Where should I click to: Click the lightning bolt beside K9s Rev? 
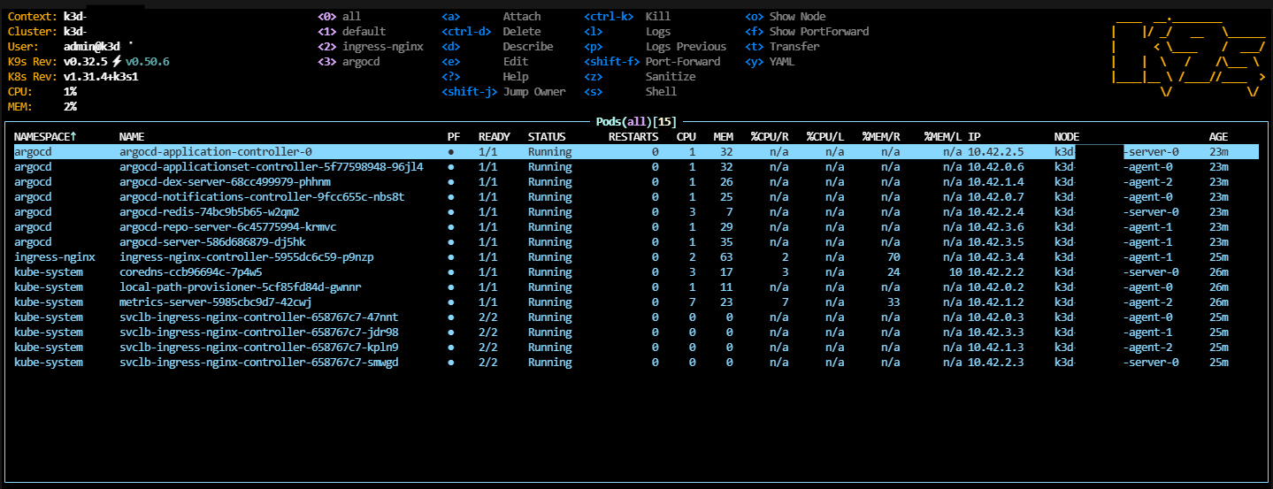pyautogui.click(x=116, y=62)
